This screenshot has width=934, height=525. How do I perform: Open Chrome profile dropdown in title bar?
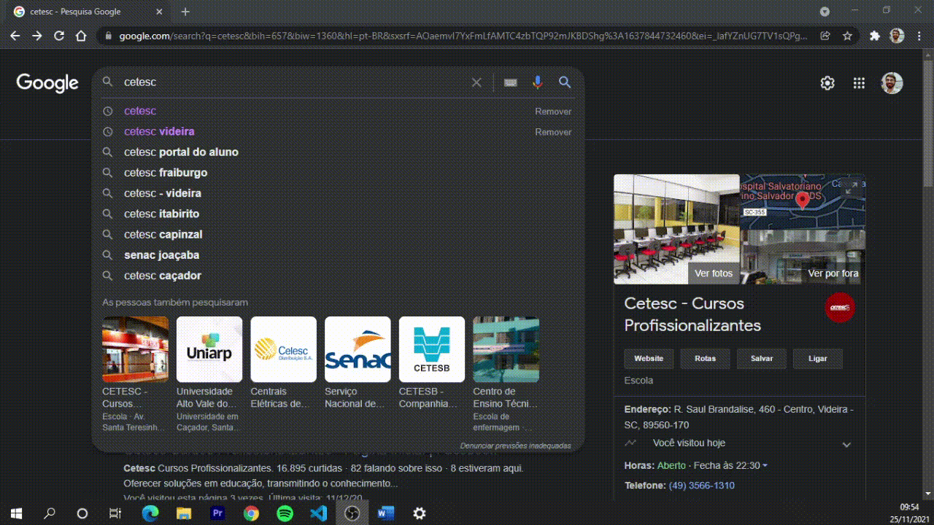pos(825,12)
